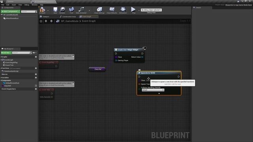Screen dimensions: 253x142
Task: Open the debug object selector dropdown
Action: [x=151, y=10]
